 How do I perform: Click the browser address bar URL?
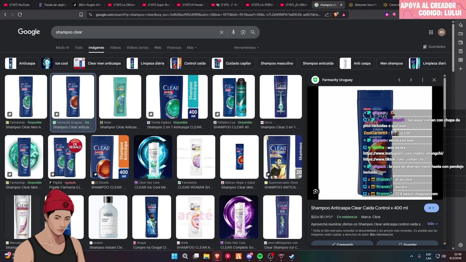coord(208,15)
